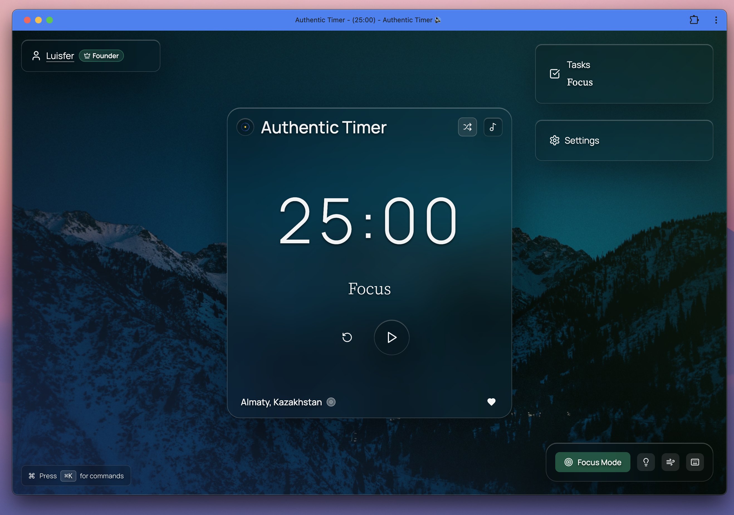Screen dimensions: 734x515
Task: Click the extensions puzzle icon
Action: click(x=694, y=20)
